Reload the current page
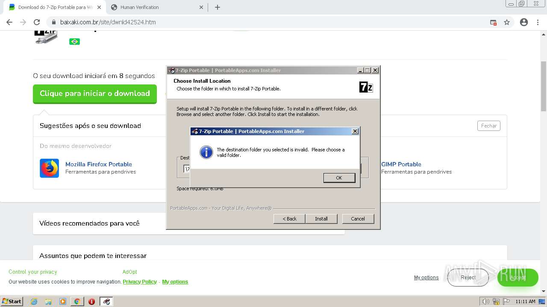Screen dimensions: 547x307 [x=37, y=22]
